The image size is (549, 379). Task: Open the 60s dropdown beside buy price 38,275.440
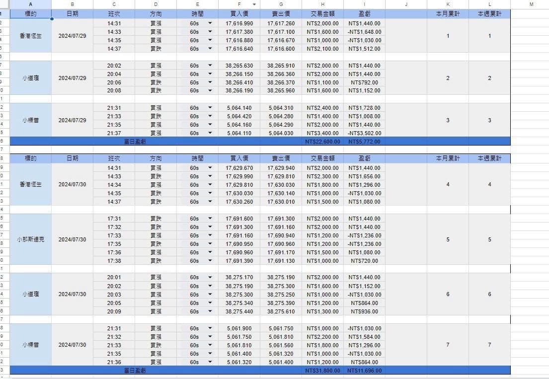pos(210,311)
